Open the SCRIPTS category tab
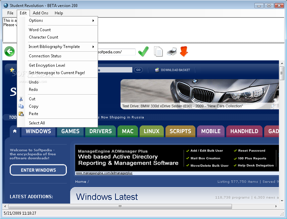This screenshot has width=287, height=219. [180, 131]
